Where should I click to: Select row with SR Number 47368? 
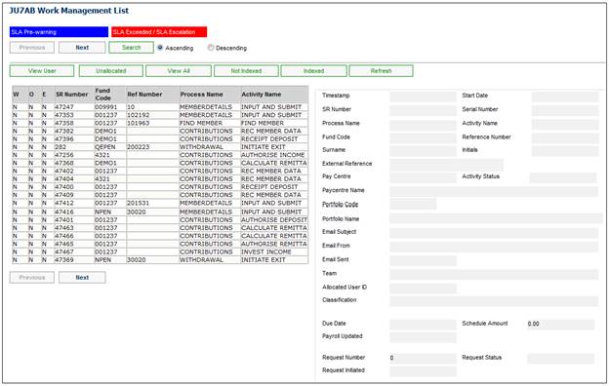[160, 163]
